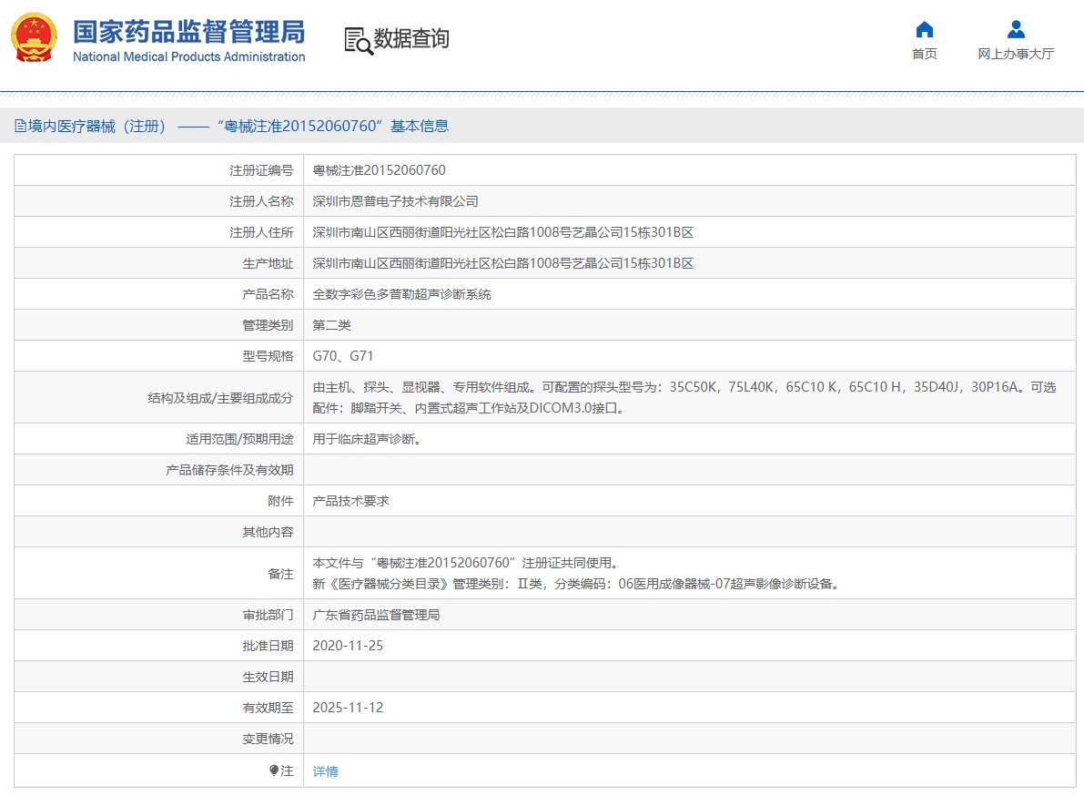1084x796 pixels.
Task: Click the 适用范围/预期用途 label
Action: (x=240, y=439)
